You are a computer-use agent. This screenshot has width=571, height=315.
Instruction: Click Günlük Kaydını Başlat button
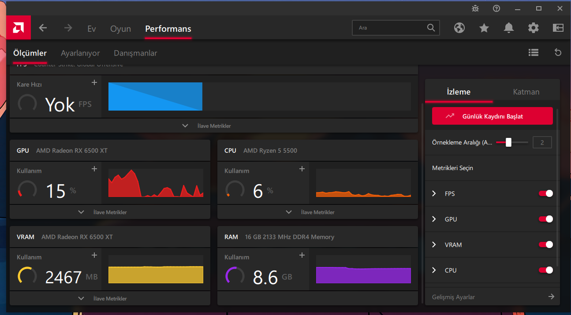(492, 116)
